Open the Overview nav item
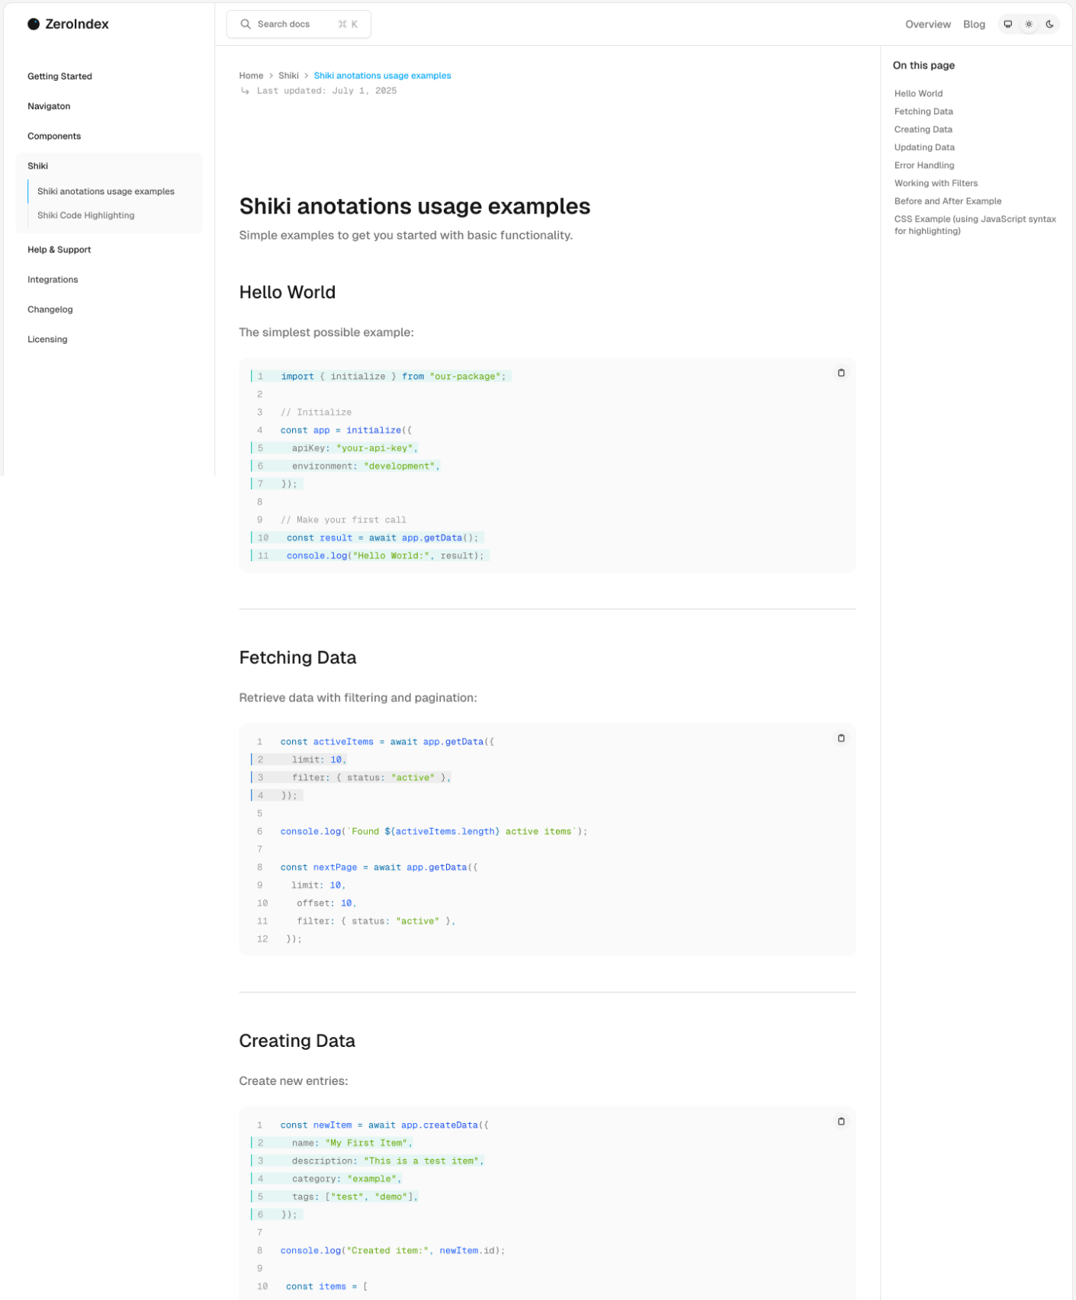This screenshot has height=1300, width=1076. tap(927, 24)
